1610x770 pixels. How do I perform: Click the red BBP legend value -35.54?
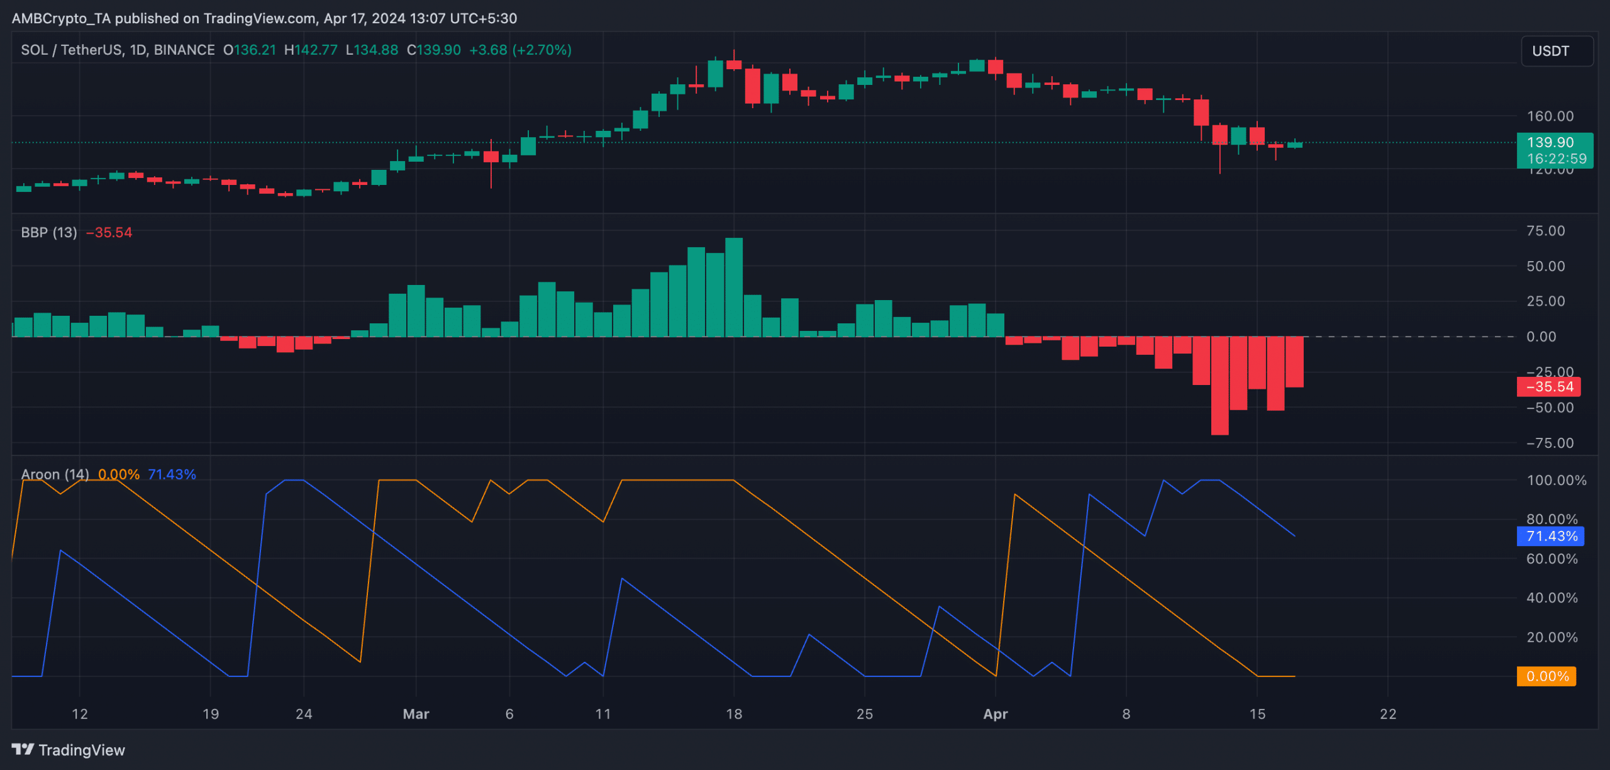click(x=109, y=232)
